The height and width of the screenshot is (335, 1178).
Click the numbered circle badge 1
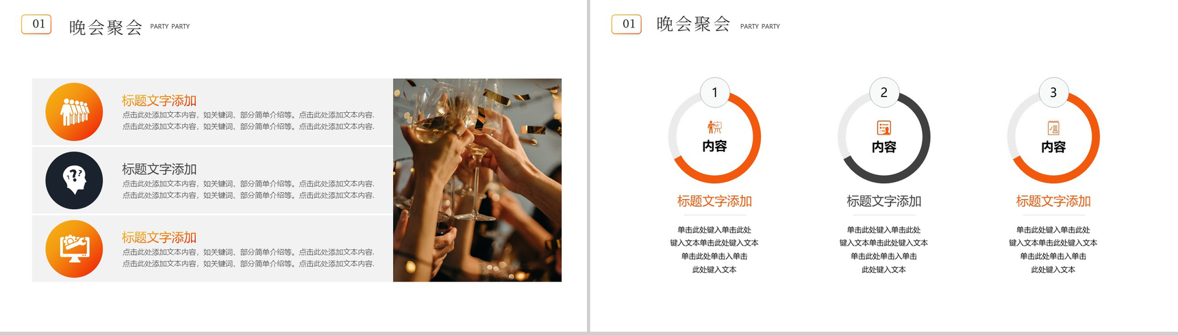(x=714, y=92)
